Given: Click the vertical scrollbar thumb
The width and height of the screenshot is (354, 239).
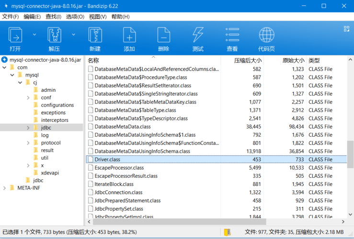Looking at the screenshot, I should [x=350, y=154].
